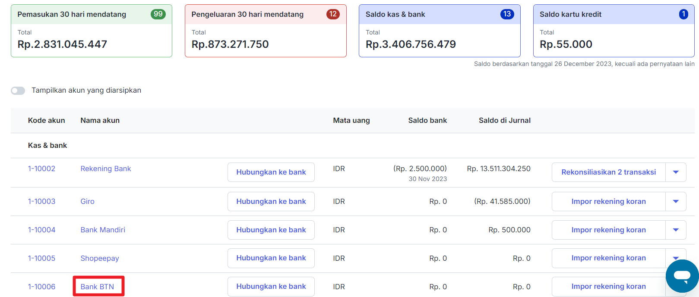Click Impor rekening koran for Bank Mandiri
The height and width of the screenshot is (297, 699).
(608, 230)
